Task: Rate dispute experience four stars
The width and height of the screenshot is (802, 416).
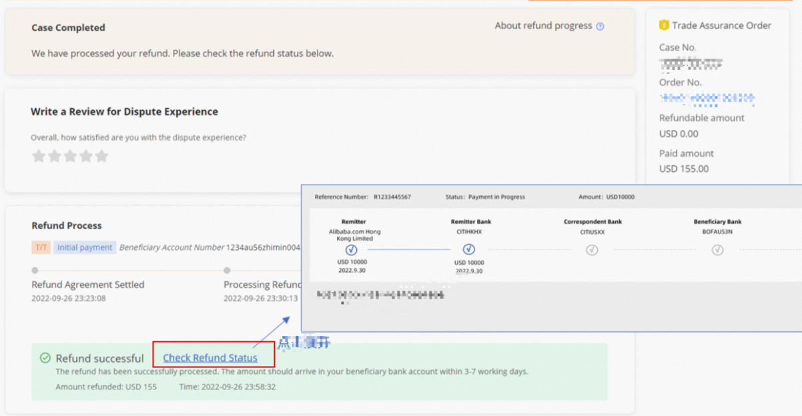Action: pos(85,156)
